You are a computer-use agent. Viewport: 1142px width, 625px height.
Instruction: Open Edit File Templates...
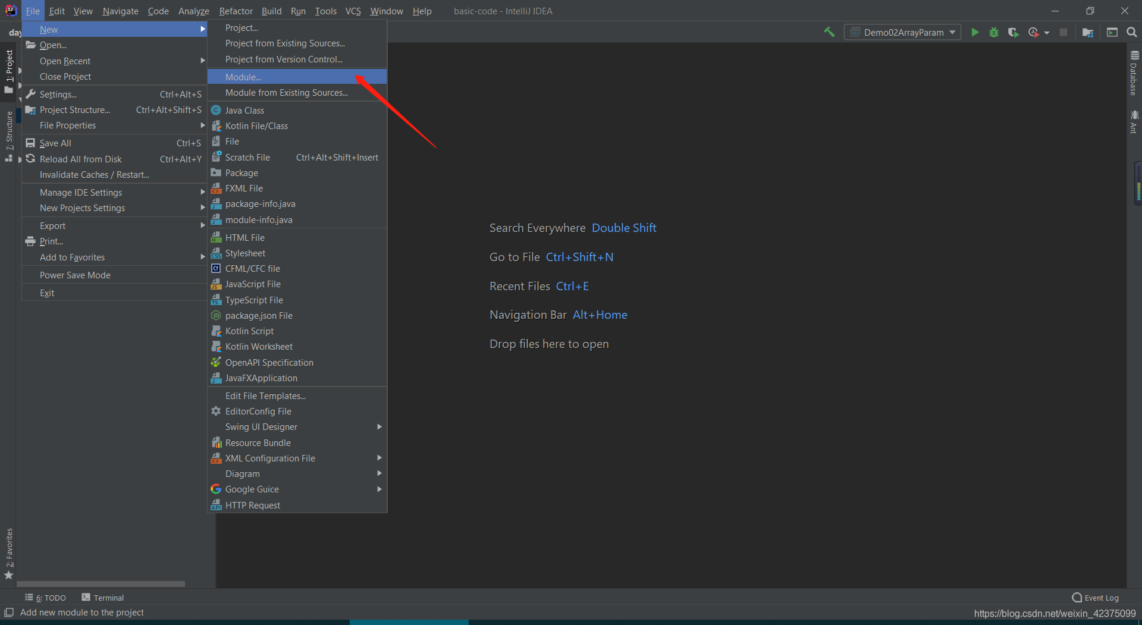(297, 396)
